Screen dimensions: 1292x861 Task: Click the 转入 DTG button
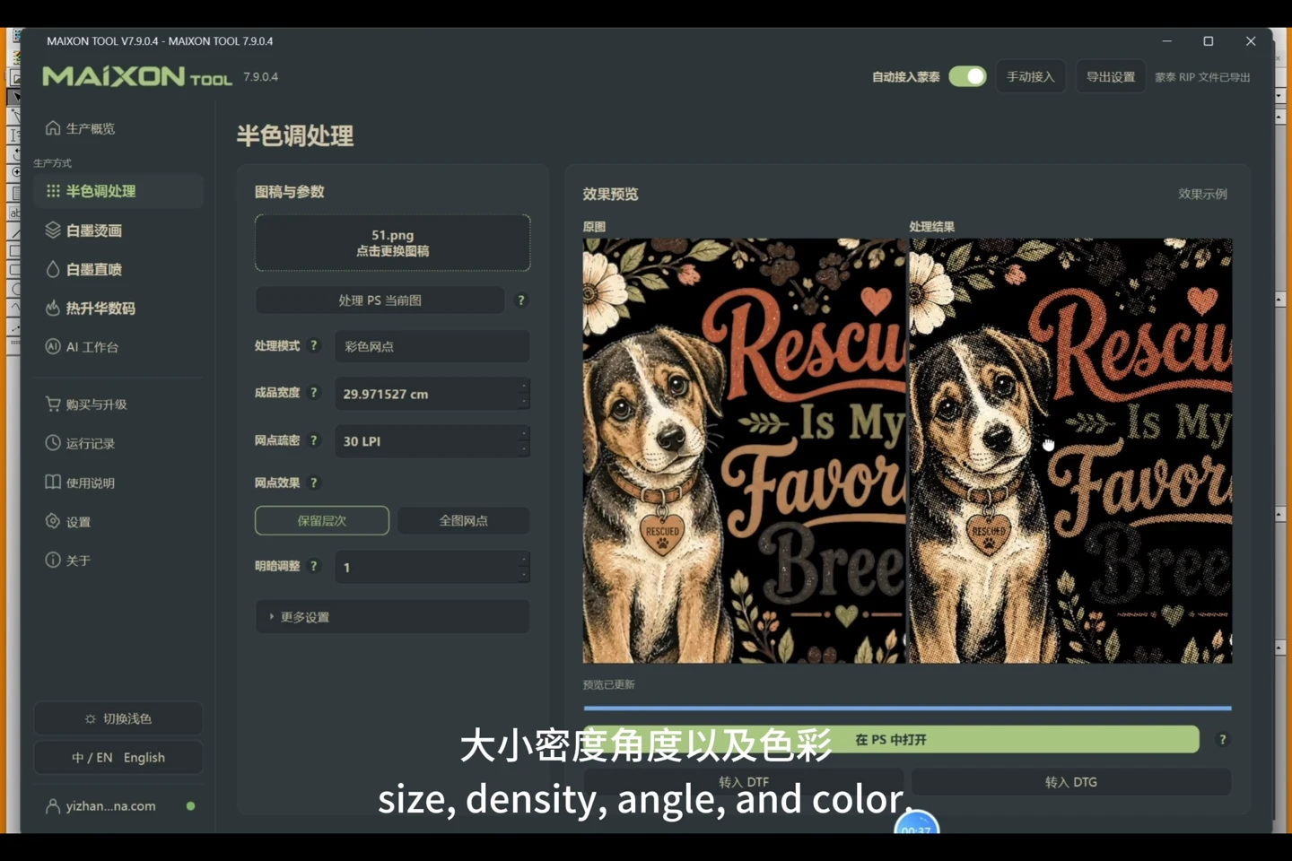1070,782
